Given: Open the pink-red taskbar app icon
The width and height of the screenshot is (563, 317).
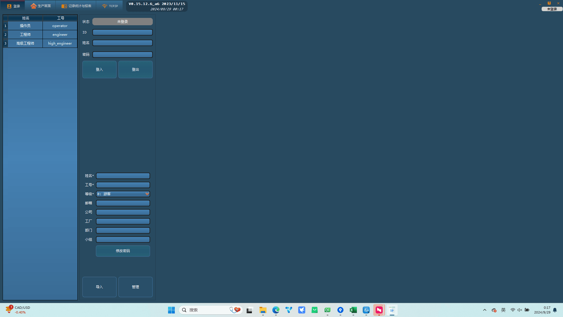Looking at the screenshot, I should [x=379, y=310].
